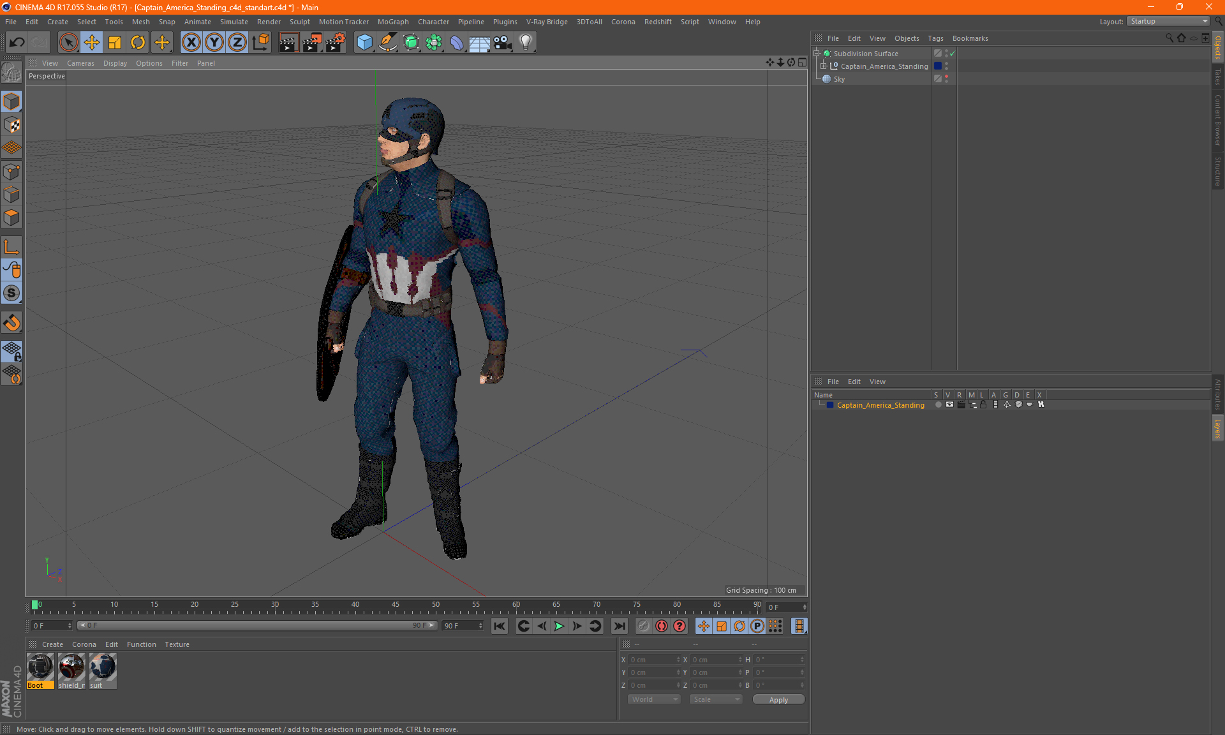
Task: Add a Cube primitive object
Action: point(364,43)
